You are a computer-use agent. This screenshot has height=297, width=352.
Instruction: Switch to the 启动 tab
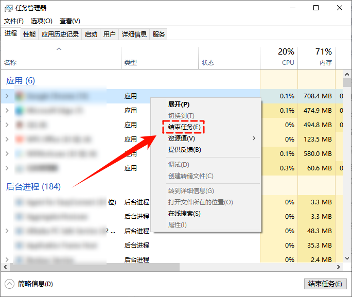click(x=91, y=34)
